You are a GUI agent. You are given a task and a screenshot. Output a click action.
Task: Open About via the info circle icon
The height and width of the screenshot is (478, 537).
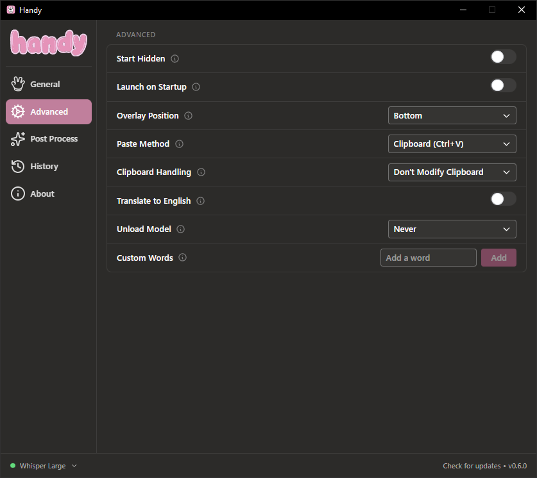18,194
